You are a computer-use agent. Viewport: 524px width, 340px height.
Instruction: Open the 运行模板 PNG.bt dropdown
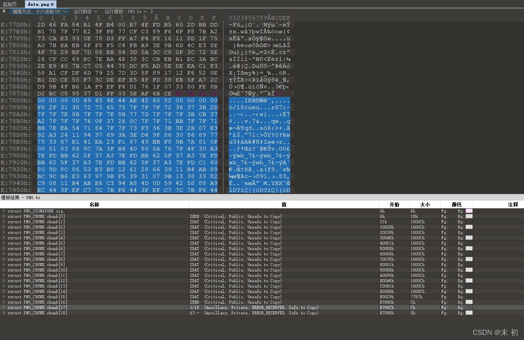126,11
